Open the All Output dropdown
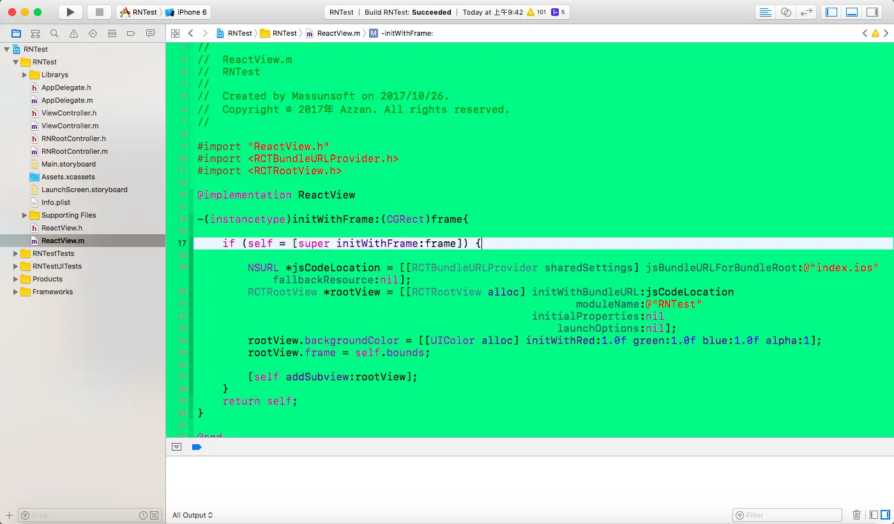 pos(192,515)
